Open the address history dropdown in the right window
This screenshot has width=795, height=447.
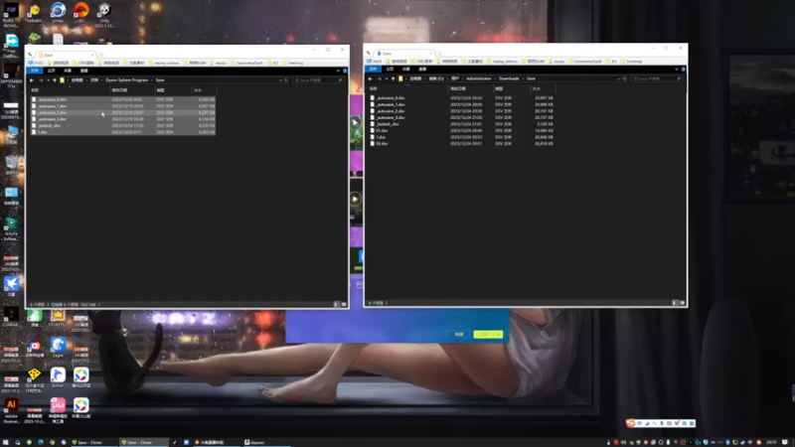[619, 78]
